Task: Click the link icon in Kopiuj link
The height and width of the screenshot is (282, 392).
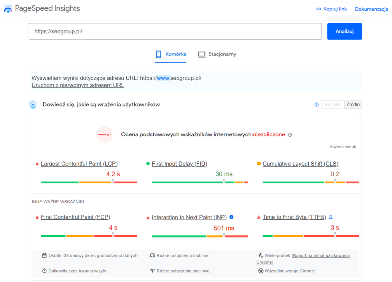Action: pos(319,9)
